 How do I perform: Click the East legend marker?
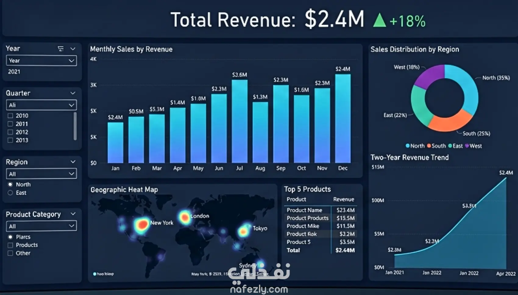(x=450, y=146)
